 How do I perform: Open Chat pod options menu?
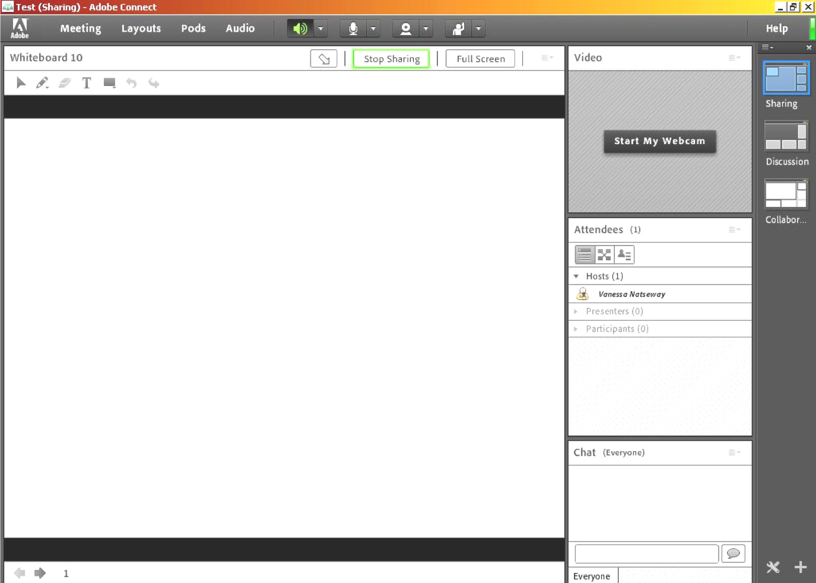(x=734, y=453)
